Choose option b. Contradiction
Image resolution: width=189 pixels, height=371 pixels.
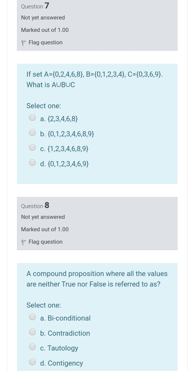pyautogui.click(x=32, y=331)
